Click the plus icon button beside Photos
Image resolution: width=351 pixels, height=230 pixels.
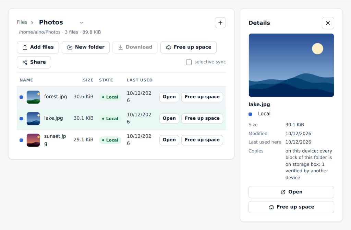pos(220,23)
